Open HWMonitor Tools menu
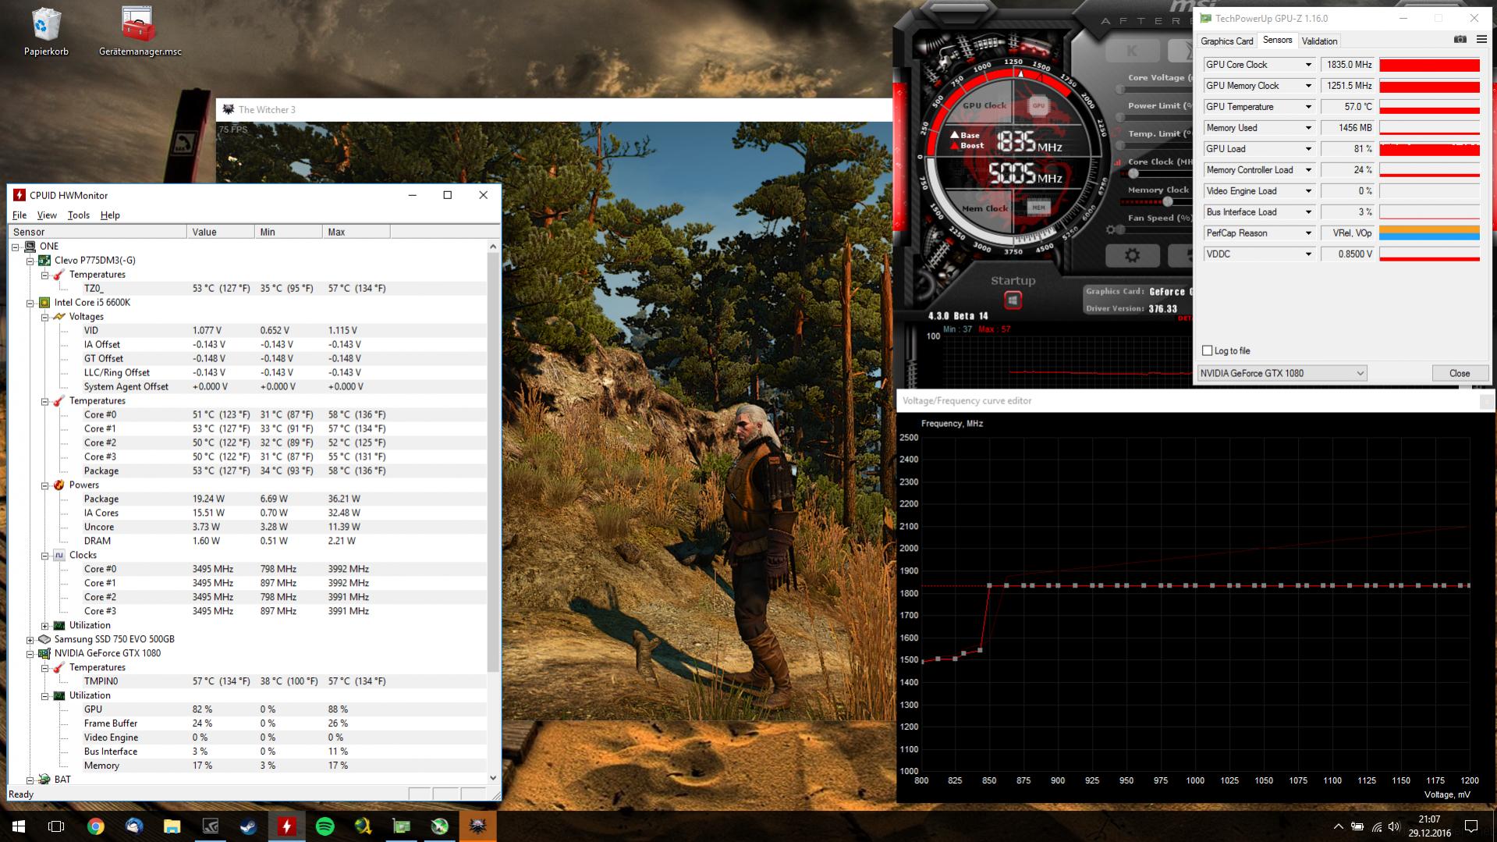Viewport: 1497px width, 842px height. (x=78, y=215)
